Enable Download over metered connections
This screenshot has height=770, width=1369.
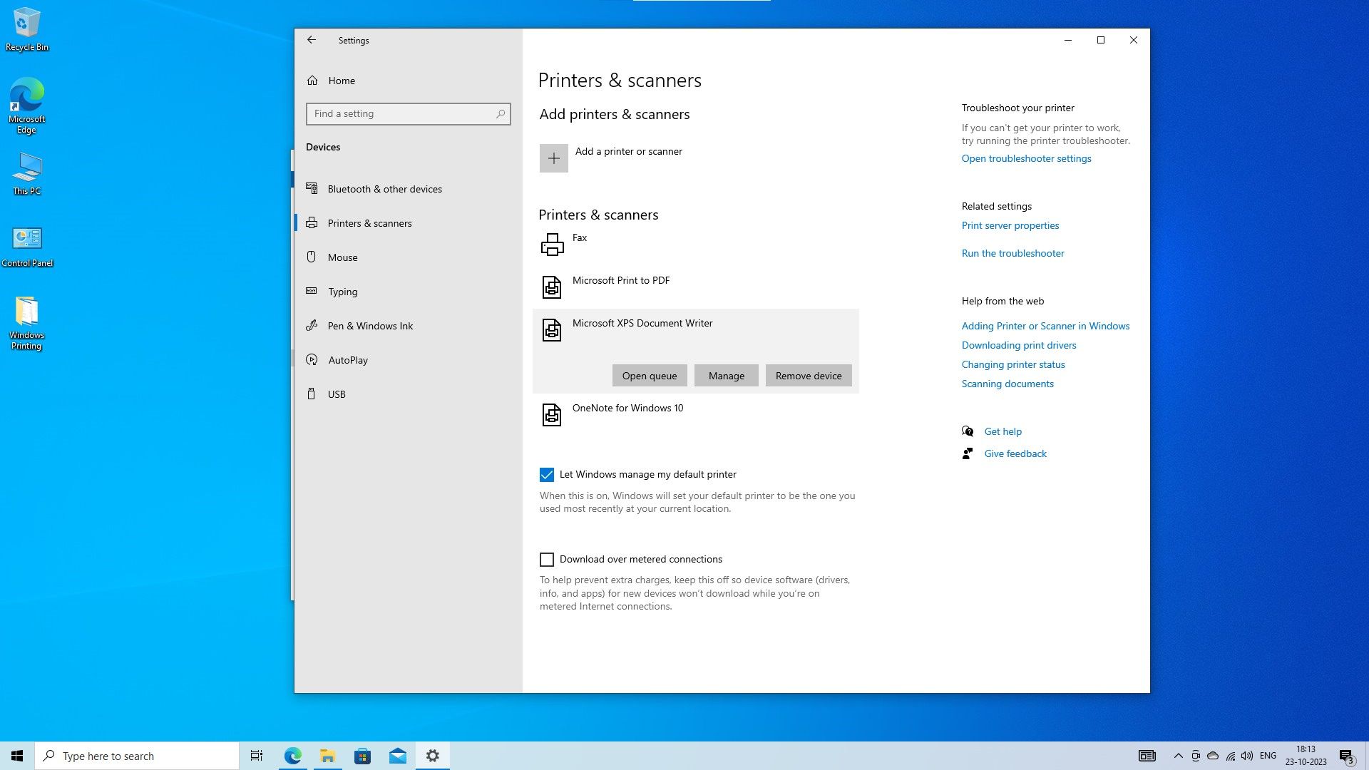tap(547, 560)
